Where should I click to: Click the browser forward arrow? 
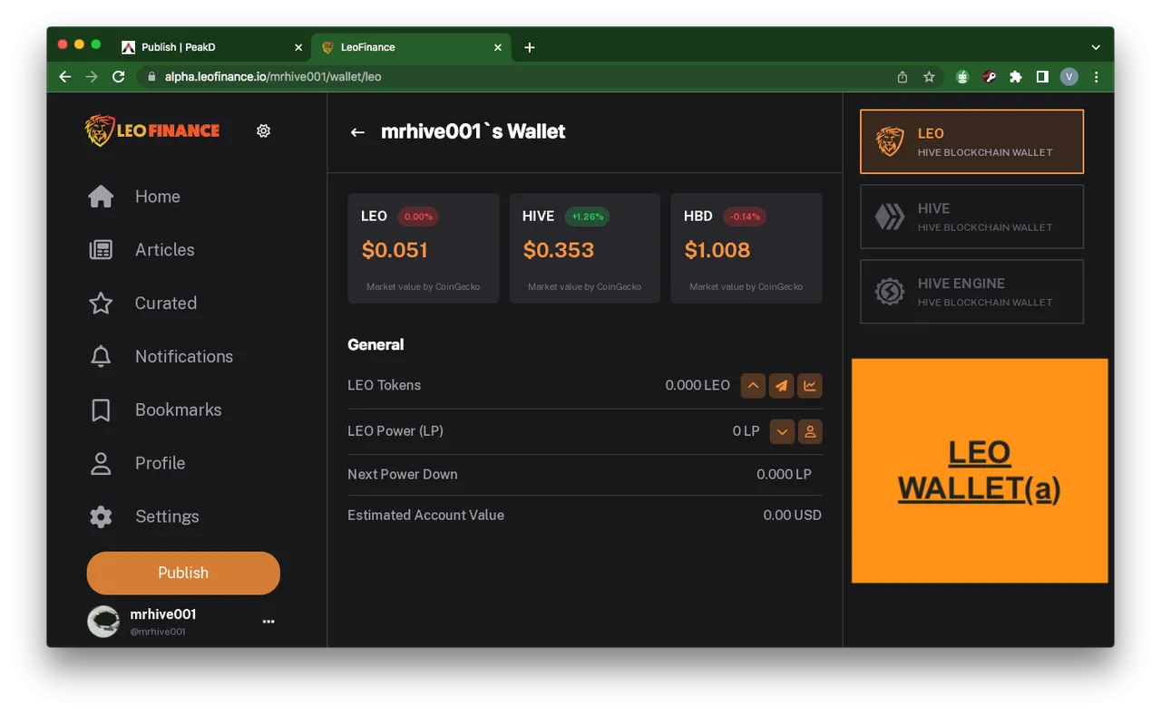click(92, 77)
